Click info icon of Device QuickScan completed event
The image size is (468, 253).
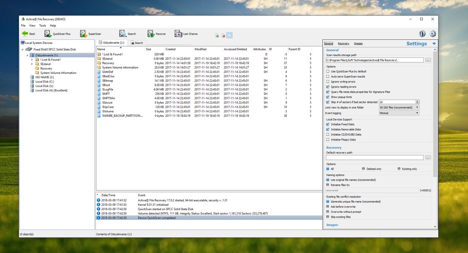(x=98, y=218)
